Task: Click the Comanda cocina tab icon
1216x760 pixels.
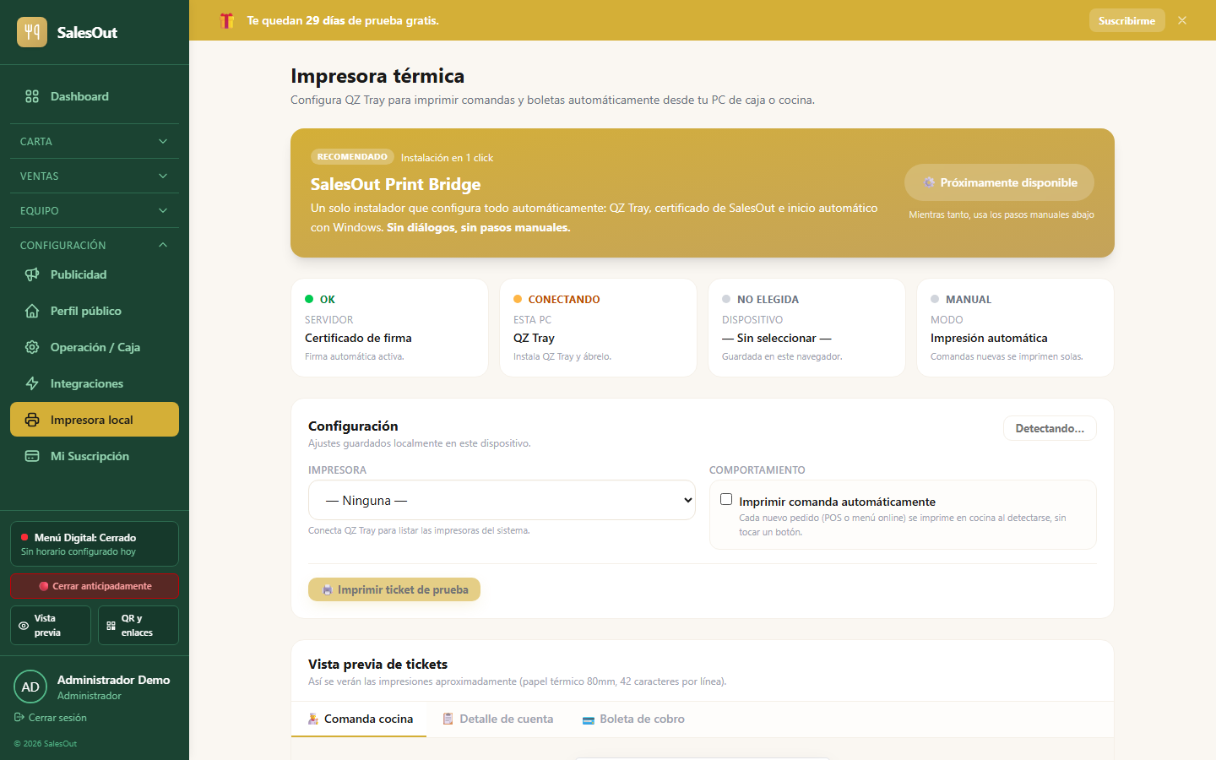Action: [313, 719]
